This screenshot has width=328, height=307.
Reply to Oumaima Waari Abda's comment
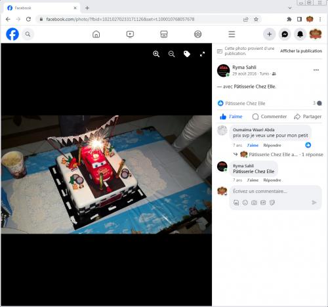tap(272, 146)
